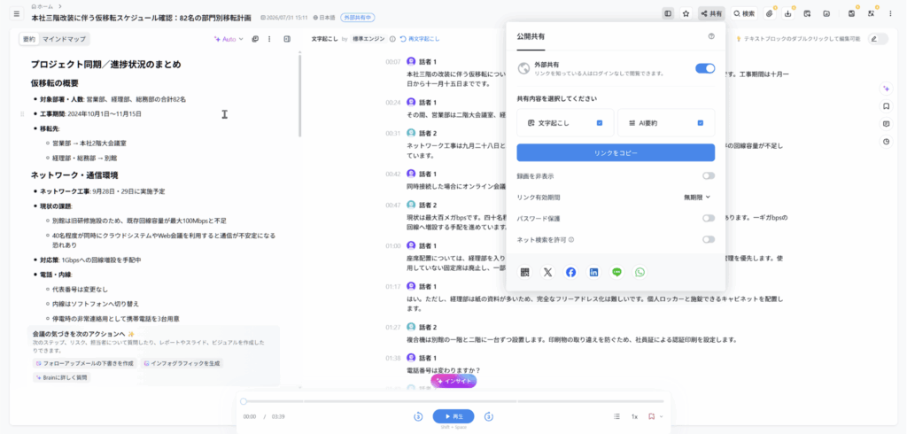Click the red bookmark icon in player bar

[651, 416]
